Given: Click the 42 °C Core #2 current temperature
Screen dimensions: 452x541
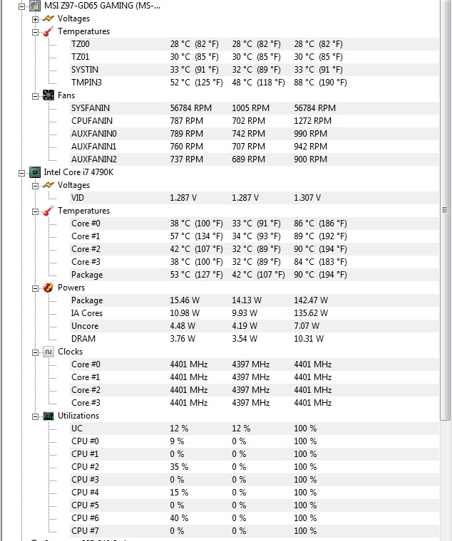Looking at the screenshot, I should tap(196, 249).
